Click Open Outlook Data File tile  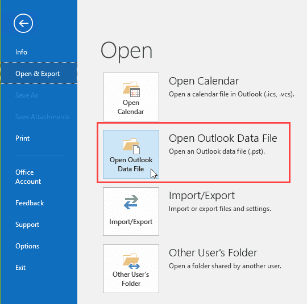(x=131, y=154)
